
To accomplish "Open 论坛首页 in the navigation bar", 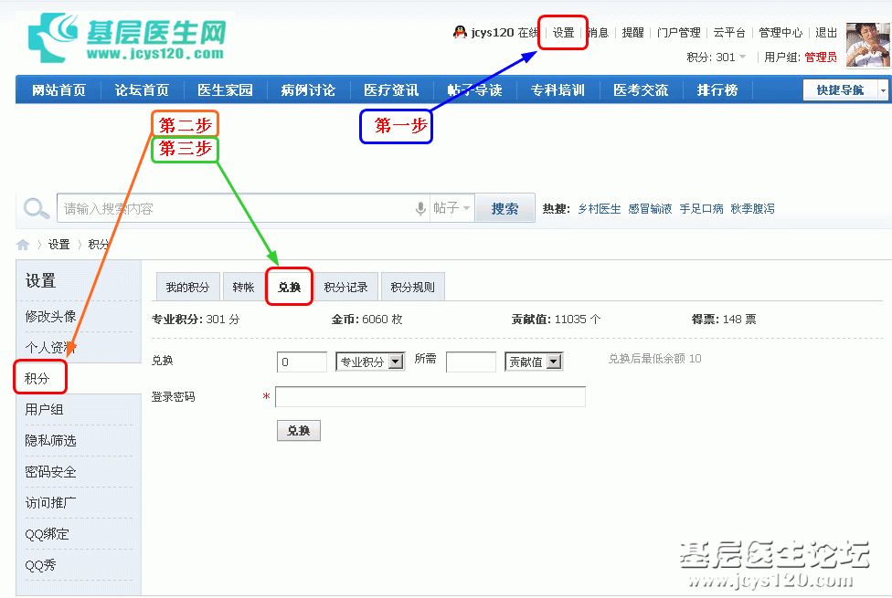I will [x=142, y=90].
